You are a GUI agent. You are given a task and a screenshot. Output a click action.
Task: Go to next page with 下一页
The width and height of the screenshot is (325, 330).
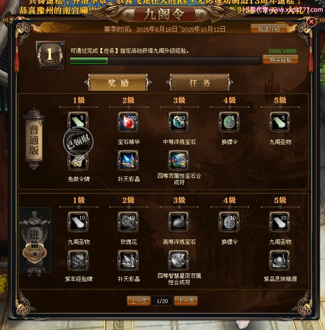[x=186, y=301]
